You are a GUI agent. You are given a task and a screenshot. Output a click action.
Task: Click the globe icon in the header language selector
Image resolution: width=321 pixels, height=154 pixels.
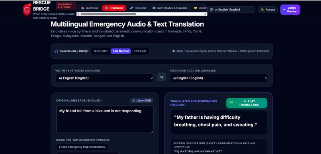click(212, 10)
